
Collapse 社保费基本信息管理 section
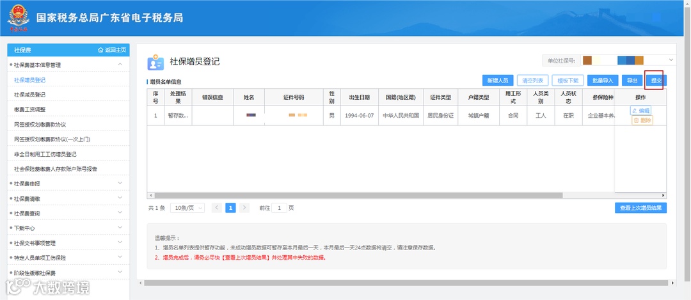[x=120, y=65]
